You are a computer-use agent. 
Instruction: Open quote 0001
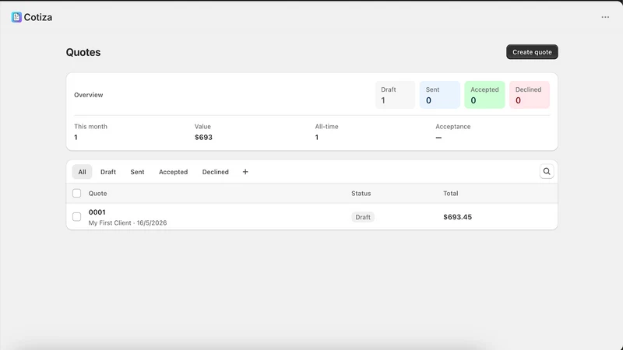click(x=97, y=212)
